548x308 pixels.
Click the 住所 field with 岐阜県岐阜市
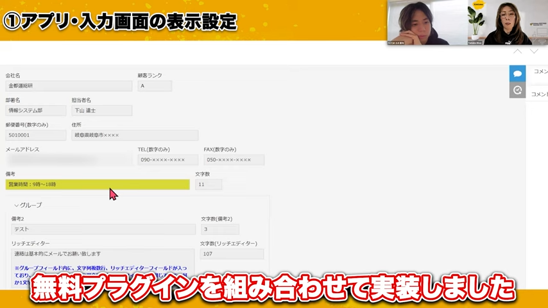point(135,135)
